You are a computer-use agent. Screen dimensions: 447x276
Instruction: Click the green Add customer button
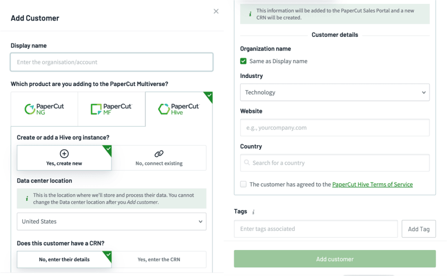pos(335,259)
